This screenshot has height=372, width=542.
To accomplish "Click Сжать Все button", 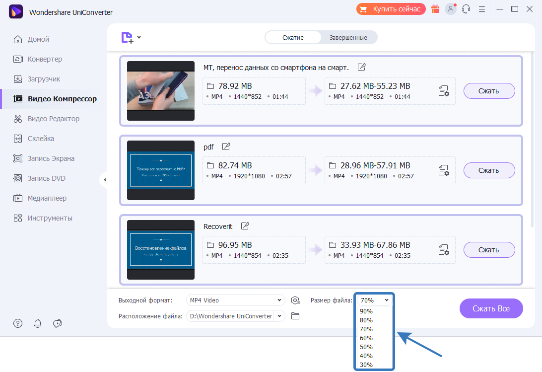I will click(491, 308).
